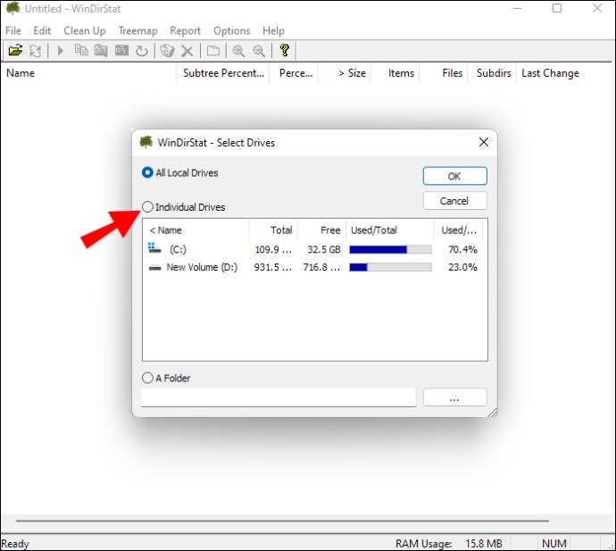Click the Refresh Selected toolbar icon
The width and height of the screenshot is (616, 551).
click(141, 51)
